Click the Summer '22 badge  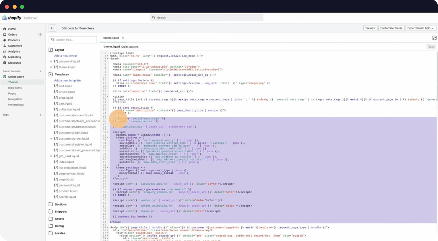(x=30, y=18)
